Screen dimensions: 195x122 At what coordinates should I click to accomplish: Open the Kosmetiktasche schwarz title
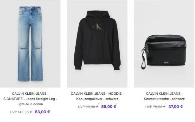[x=164, y=96]
